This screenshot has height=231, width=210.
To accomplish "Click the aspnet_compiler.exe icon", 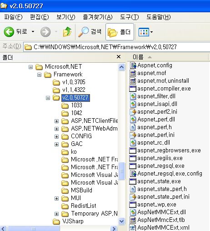I will click(133, 89).
